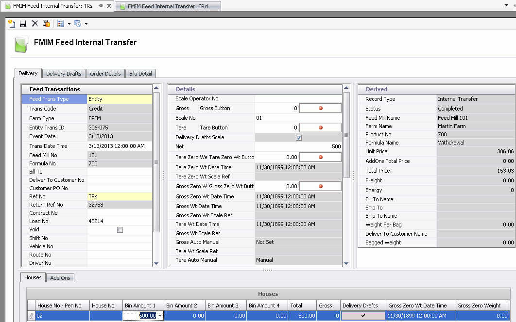Toggle Delivery Drafts for house 02
Screen dimensions: 516x322
362,315
